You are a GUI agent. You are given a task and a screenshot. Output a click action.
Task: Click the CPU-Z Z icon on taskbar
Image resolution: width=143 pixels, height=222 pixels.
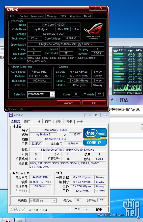click(x=8, y=221)
